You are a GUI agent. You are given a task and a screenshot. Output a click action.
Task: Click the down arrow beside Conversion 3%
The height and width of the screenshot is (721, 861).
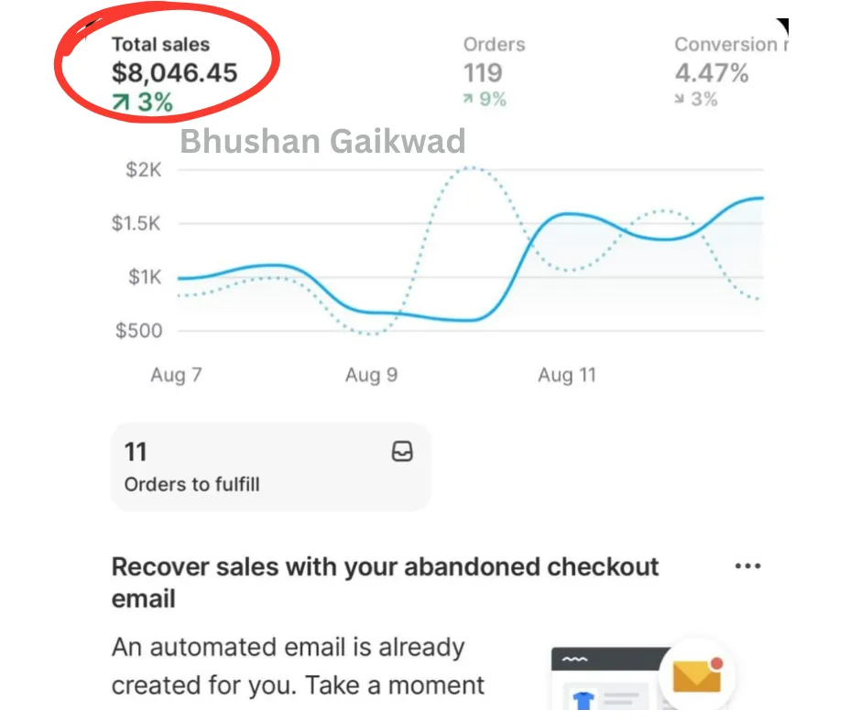tap(680, 99)
